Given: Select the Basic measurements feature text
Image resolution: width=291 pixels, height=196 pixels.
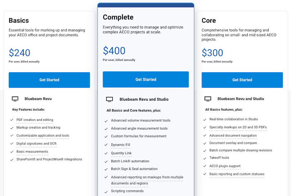Looking at the screenshot, I should tap(32, 152).
